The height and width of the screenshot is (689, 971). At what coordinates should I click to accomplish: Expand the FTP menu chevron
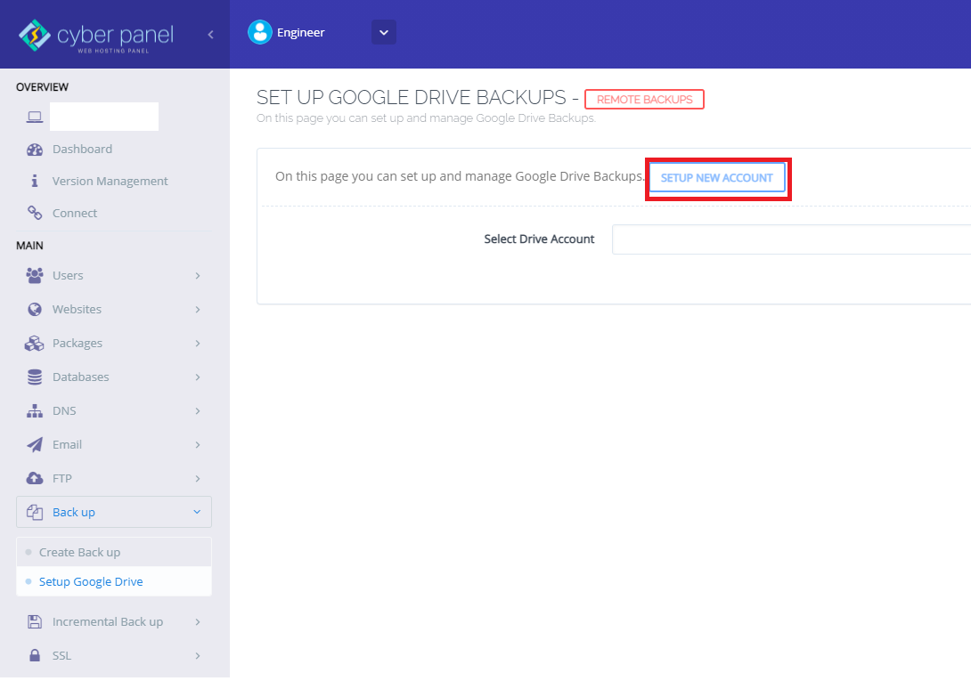click(198, 479)
